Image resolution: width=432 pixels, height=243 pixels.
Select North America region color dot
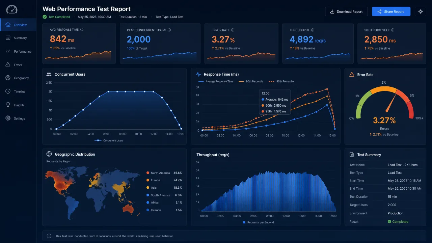tap(148, 173)
